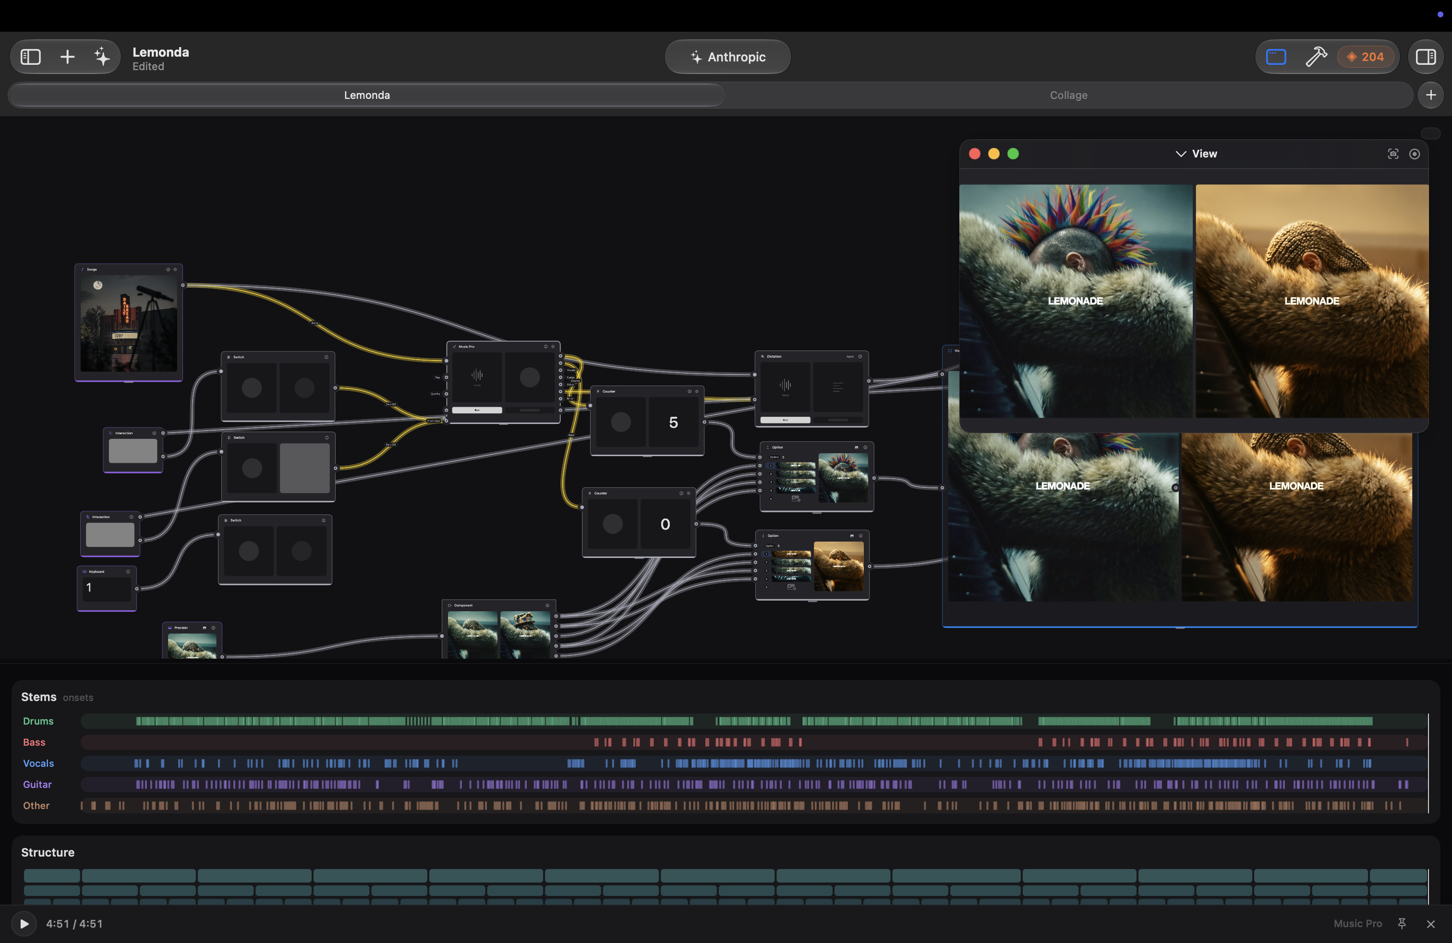Toggle the left sidebar panel icon
This screenshot has height=943, width=1452.
[x=31, y=57]
